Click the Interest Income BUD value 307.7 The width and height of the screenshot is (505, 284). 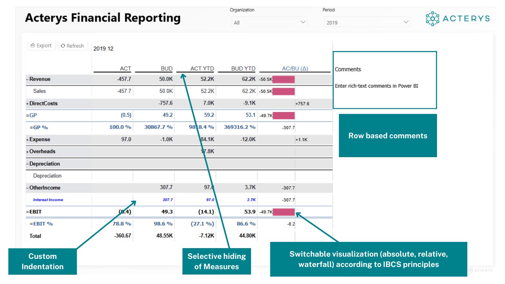pos(168,200)
